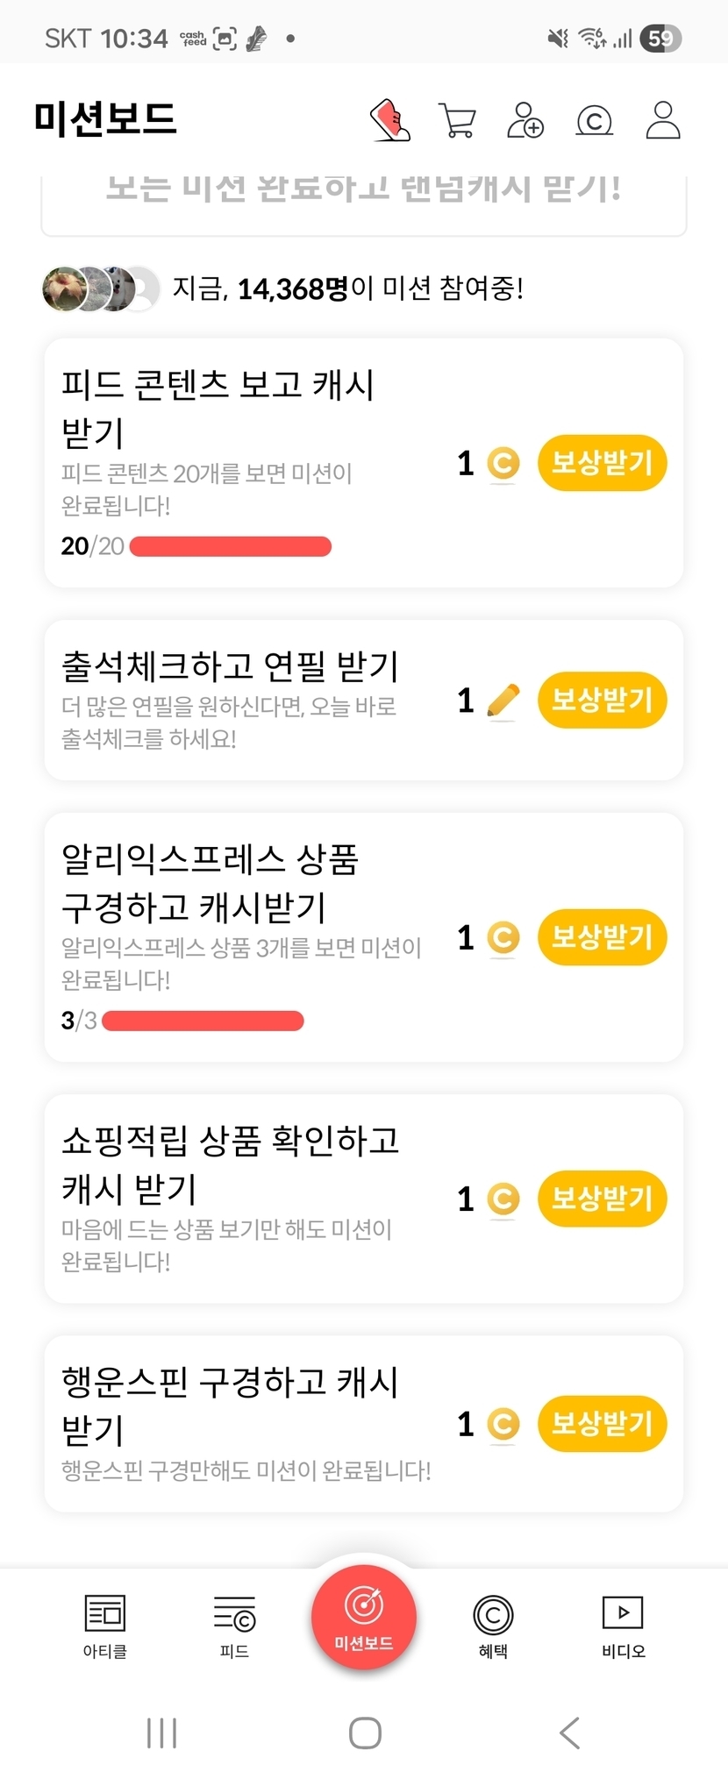Tap the pencil reward icon
The width and height of the screenshot is (728, 1779).
[x=503, y=701]
